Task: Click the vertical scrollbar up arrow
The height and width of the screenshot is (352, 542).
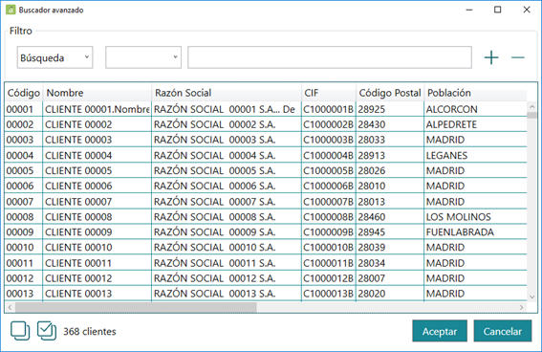Action: [x=532, y=107]
